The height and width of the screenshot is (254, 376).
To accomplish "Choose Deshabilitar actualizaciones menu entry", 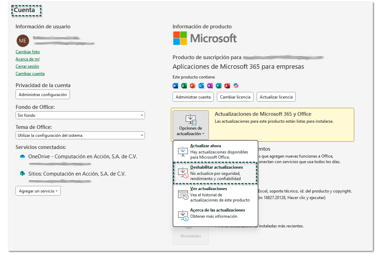I will [215, 173].
